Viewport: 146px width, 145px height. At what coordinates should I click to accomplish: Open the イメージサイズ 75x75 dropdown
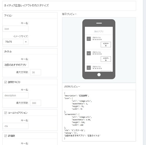click(15, 42)
